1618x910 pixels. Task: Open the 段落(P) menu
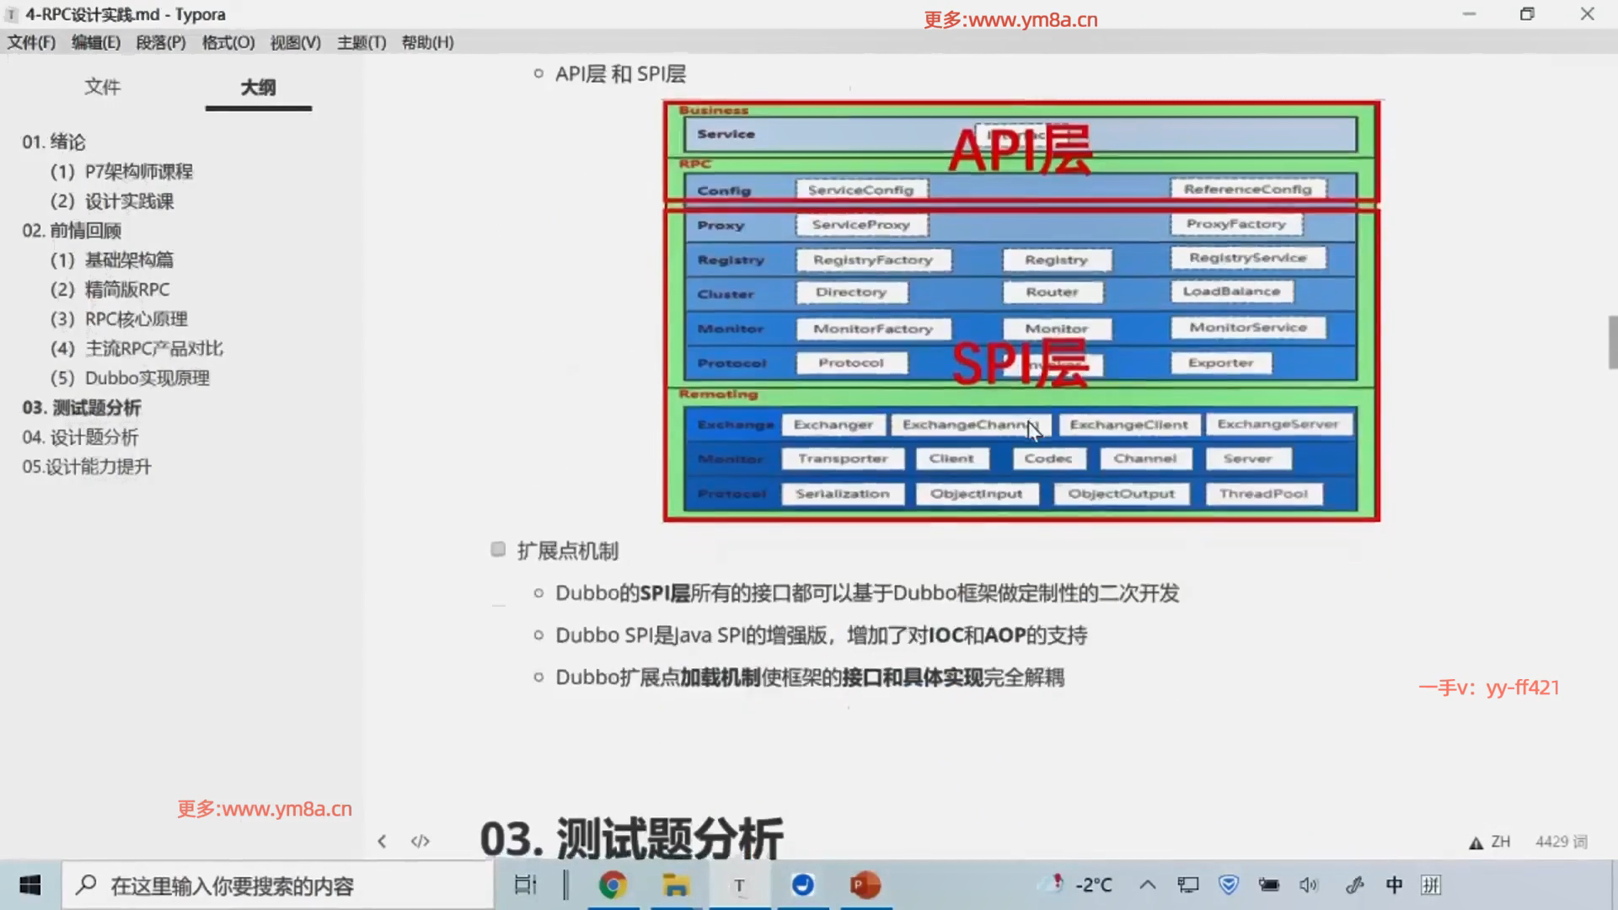[x=159, y=42]
